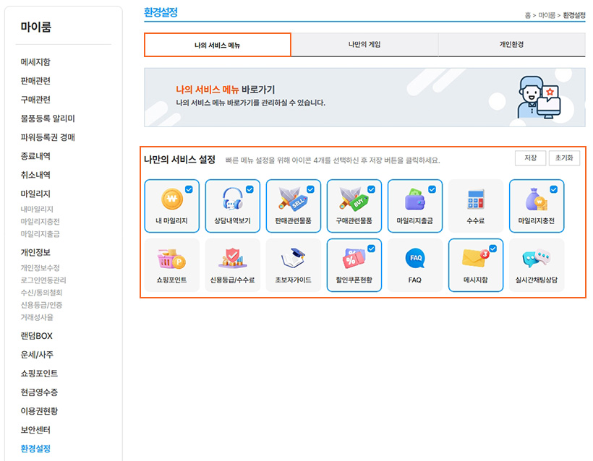Image resolution: width=593 pixels, height=461 pixels.
Task: Select the 초보자가이드 book icon
Action: pyautogui.click(x=293, y=259)
